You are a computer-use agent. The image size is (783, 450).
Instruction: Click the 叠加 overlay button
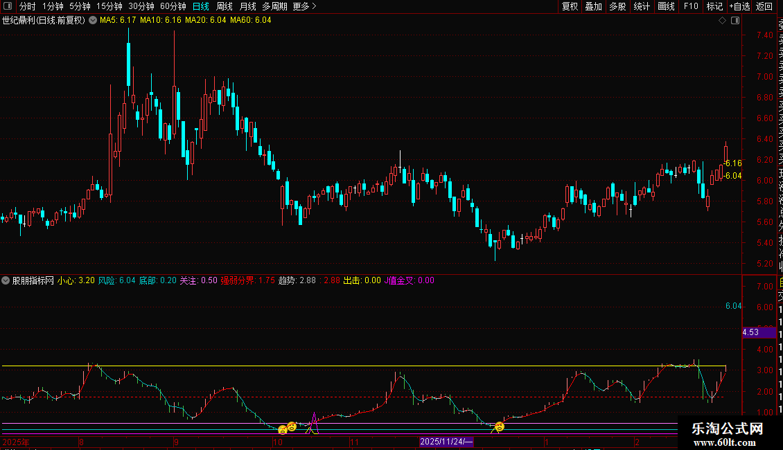[593, 7]
